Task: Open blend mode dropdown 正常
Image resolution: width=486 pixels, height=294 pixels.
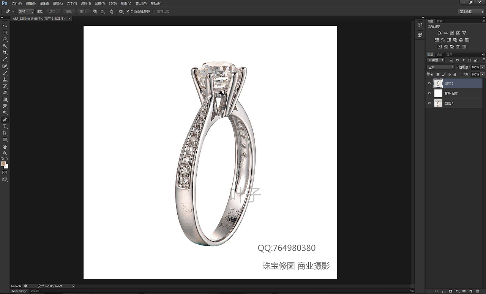Action: pyautogui.click(x=440, y=67)
